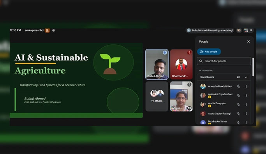Click the name Anwesha Mandal (You)

(x=220, y=86)
